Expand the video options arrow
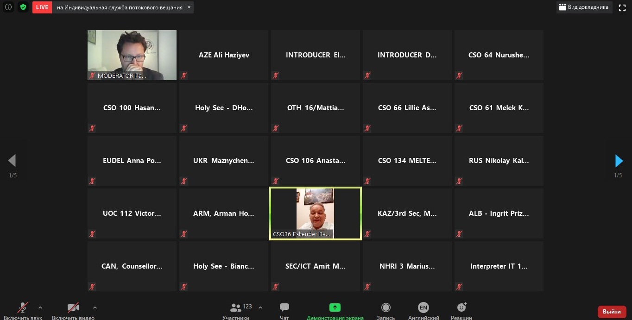The width and height of the screenshot is (632, 320). tap(95, 307)
